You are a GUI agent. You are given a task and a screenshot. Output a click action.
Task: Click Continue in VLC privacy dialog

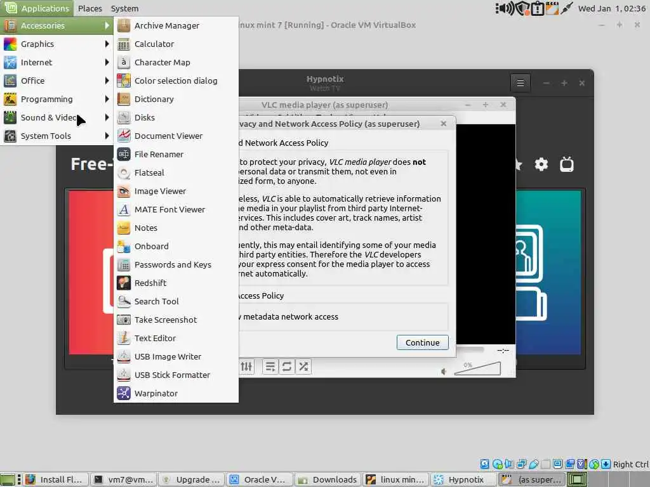coord(422,342)
